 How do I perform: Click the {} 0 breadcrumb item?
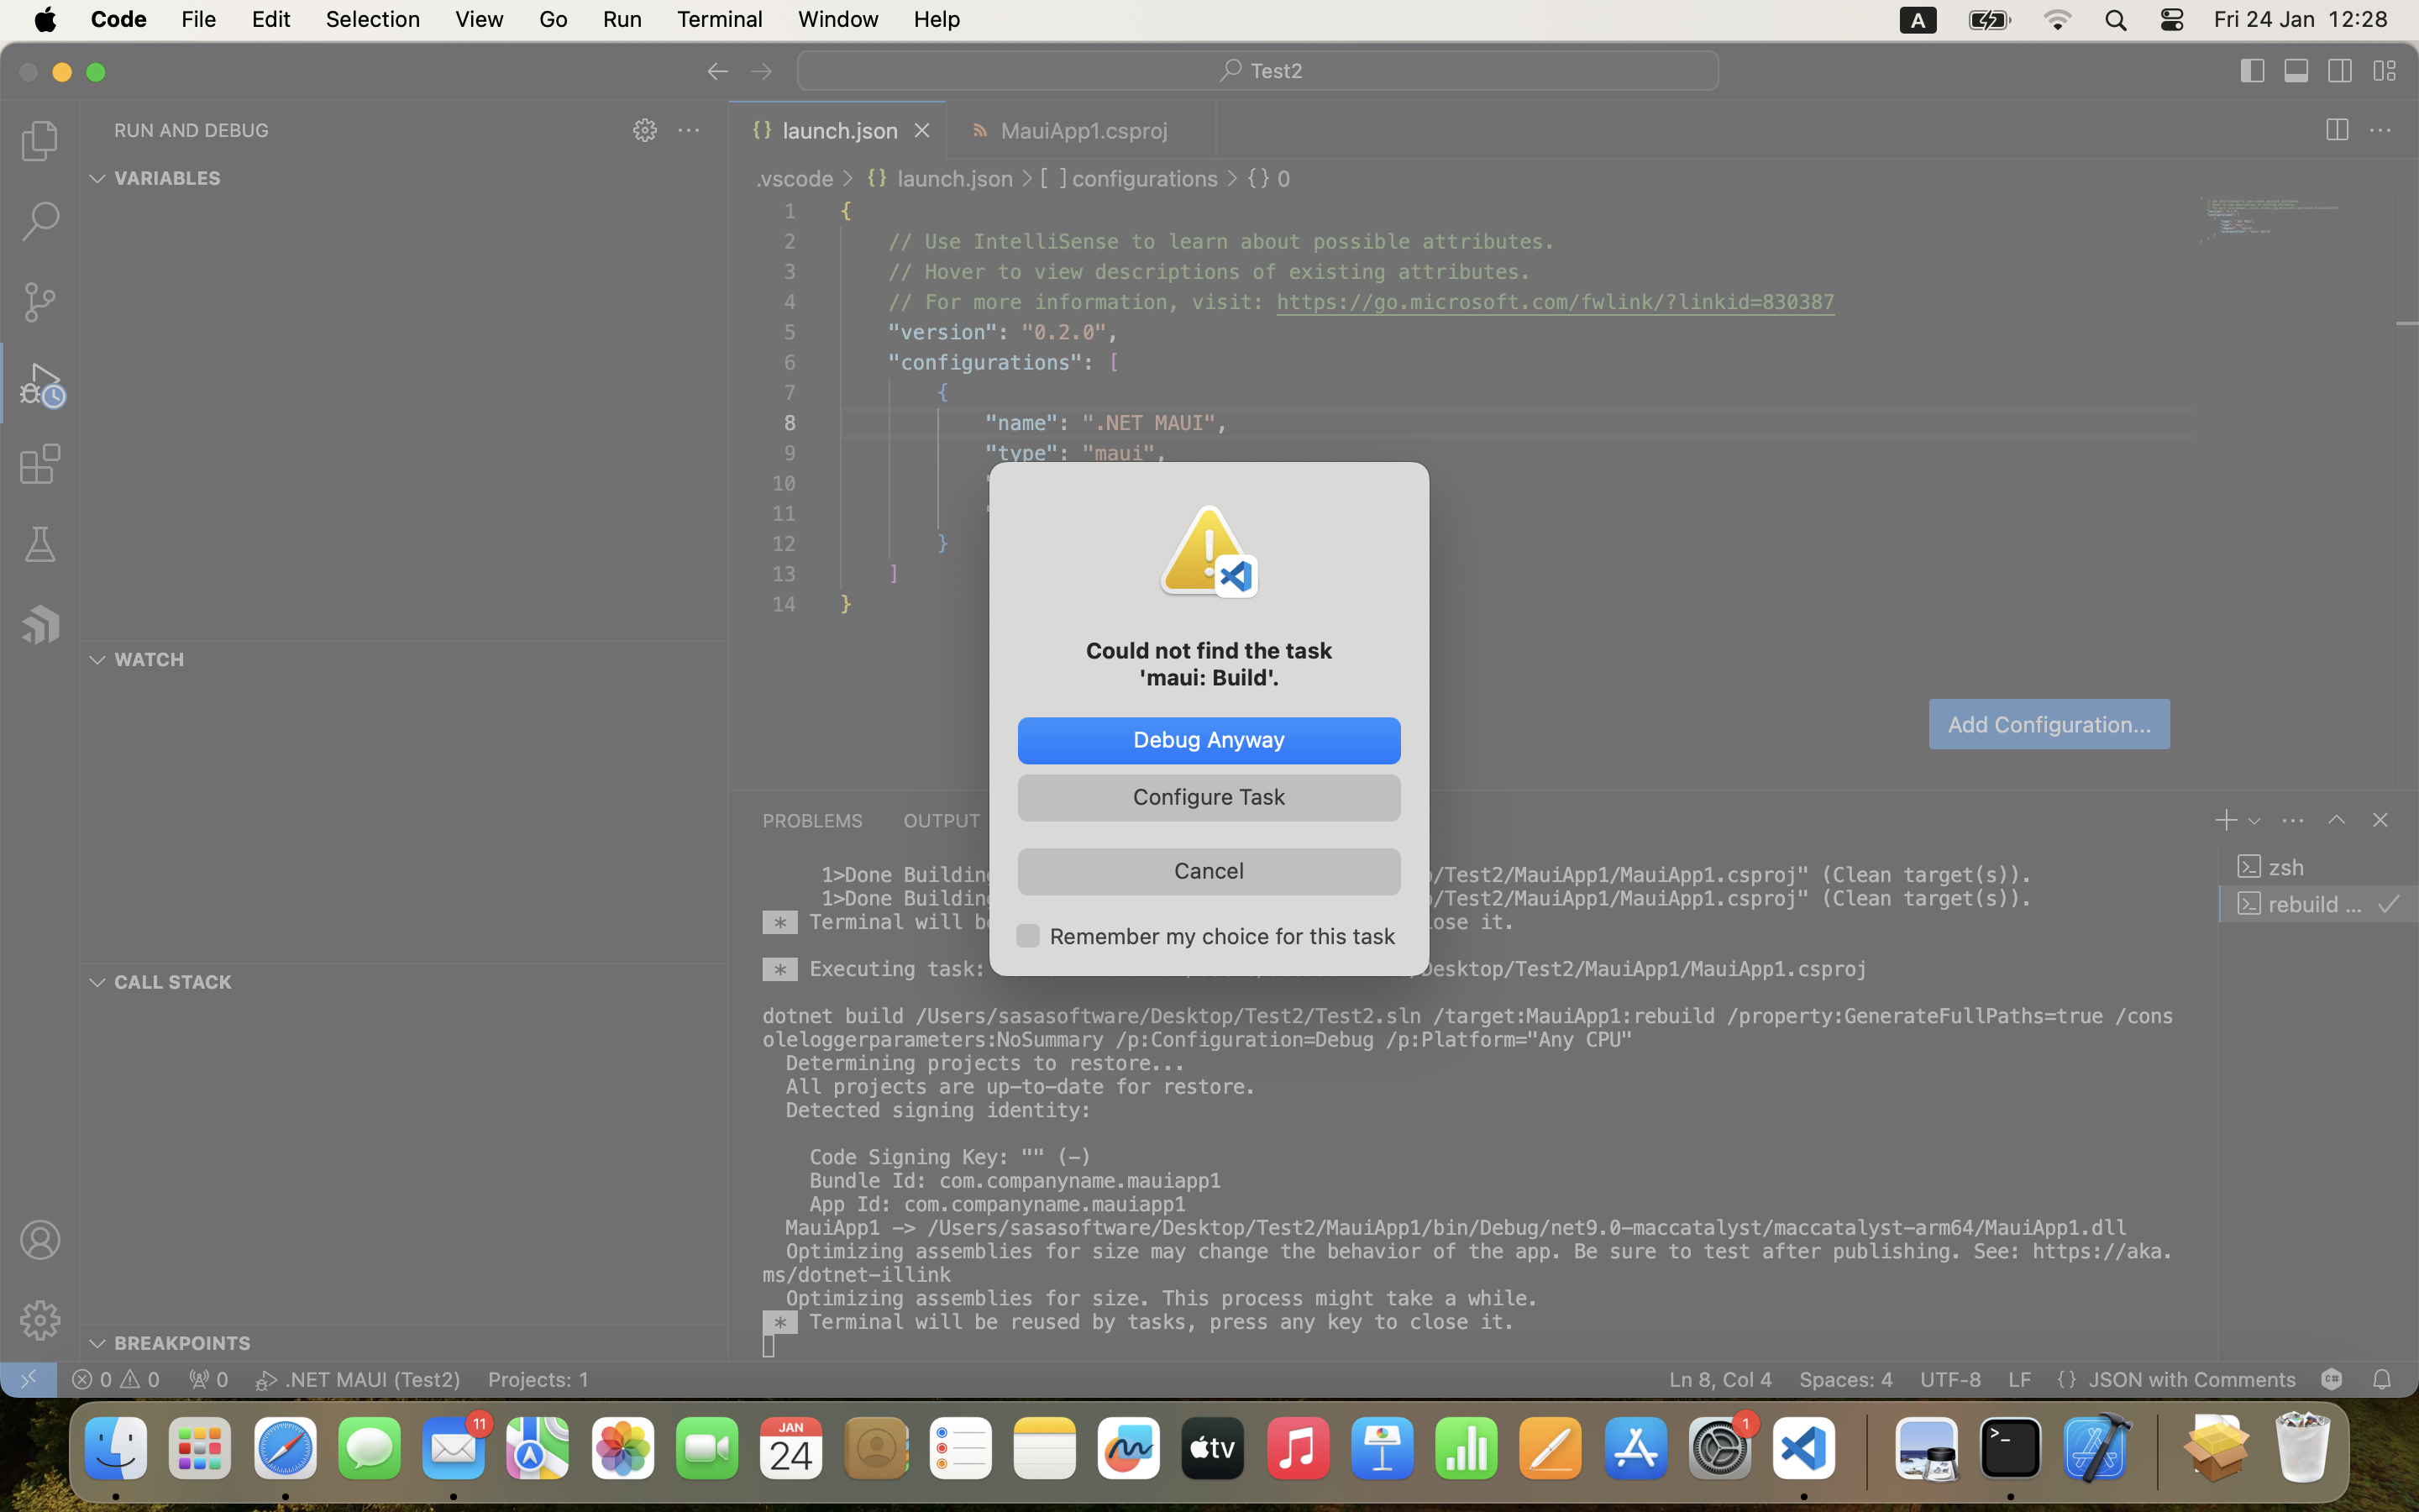[1267, 179]
